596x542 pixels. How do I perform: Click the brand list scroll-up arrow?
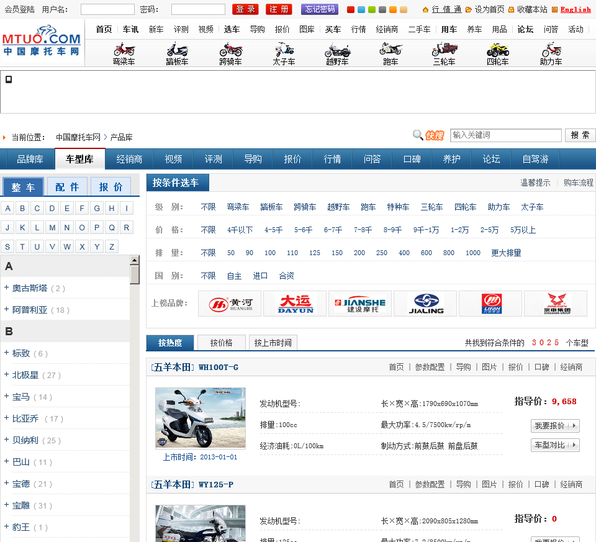[135, 260]
